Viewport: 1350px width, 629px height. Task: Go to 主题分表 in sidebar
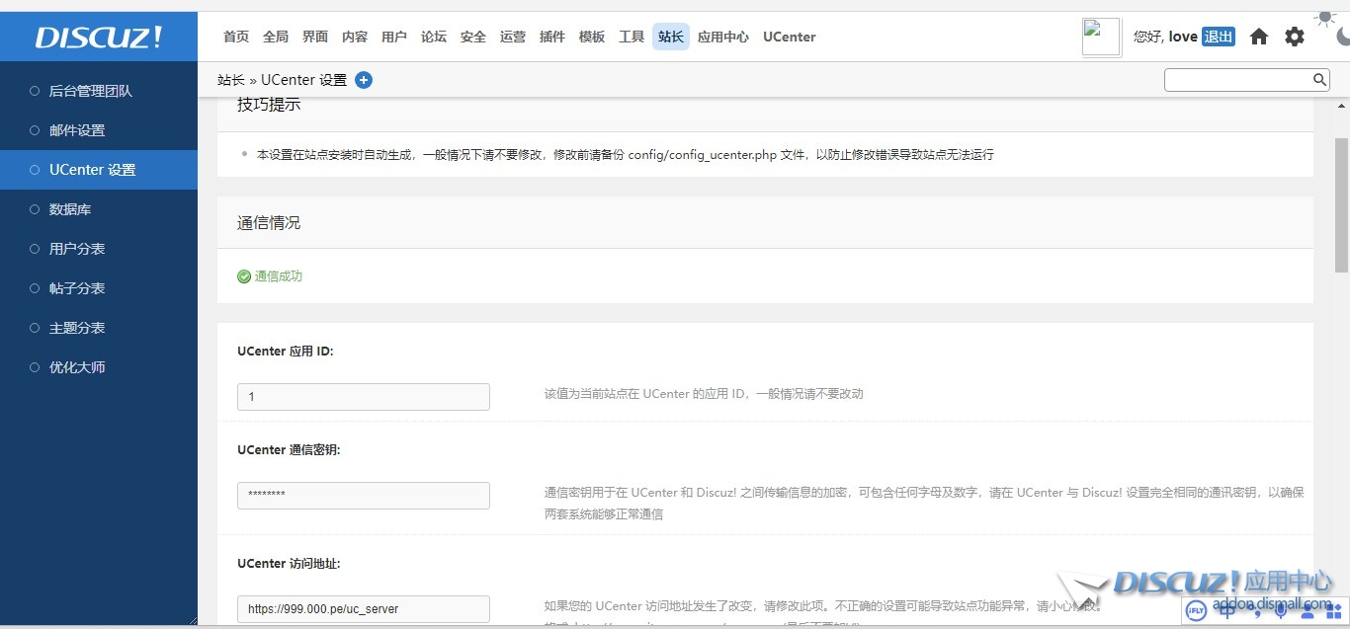click(x=99, y=328)
